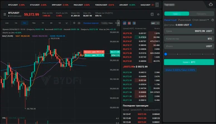
Task: Switch chart to 15m timeframe
Action: tap(34, 23)
